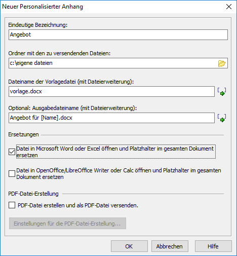
Task: Close the Neuer Personalisierter Anhang dialog
Action: (229, 7)
